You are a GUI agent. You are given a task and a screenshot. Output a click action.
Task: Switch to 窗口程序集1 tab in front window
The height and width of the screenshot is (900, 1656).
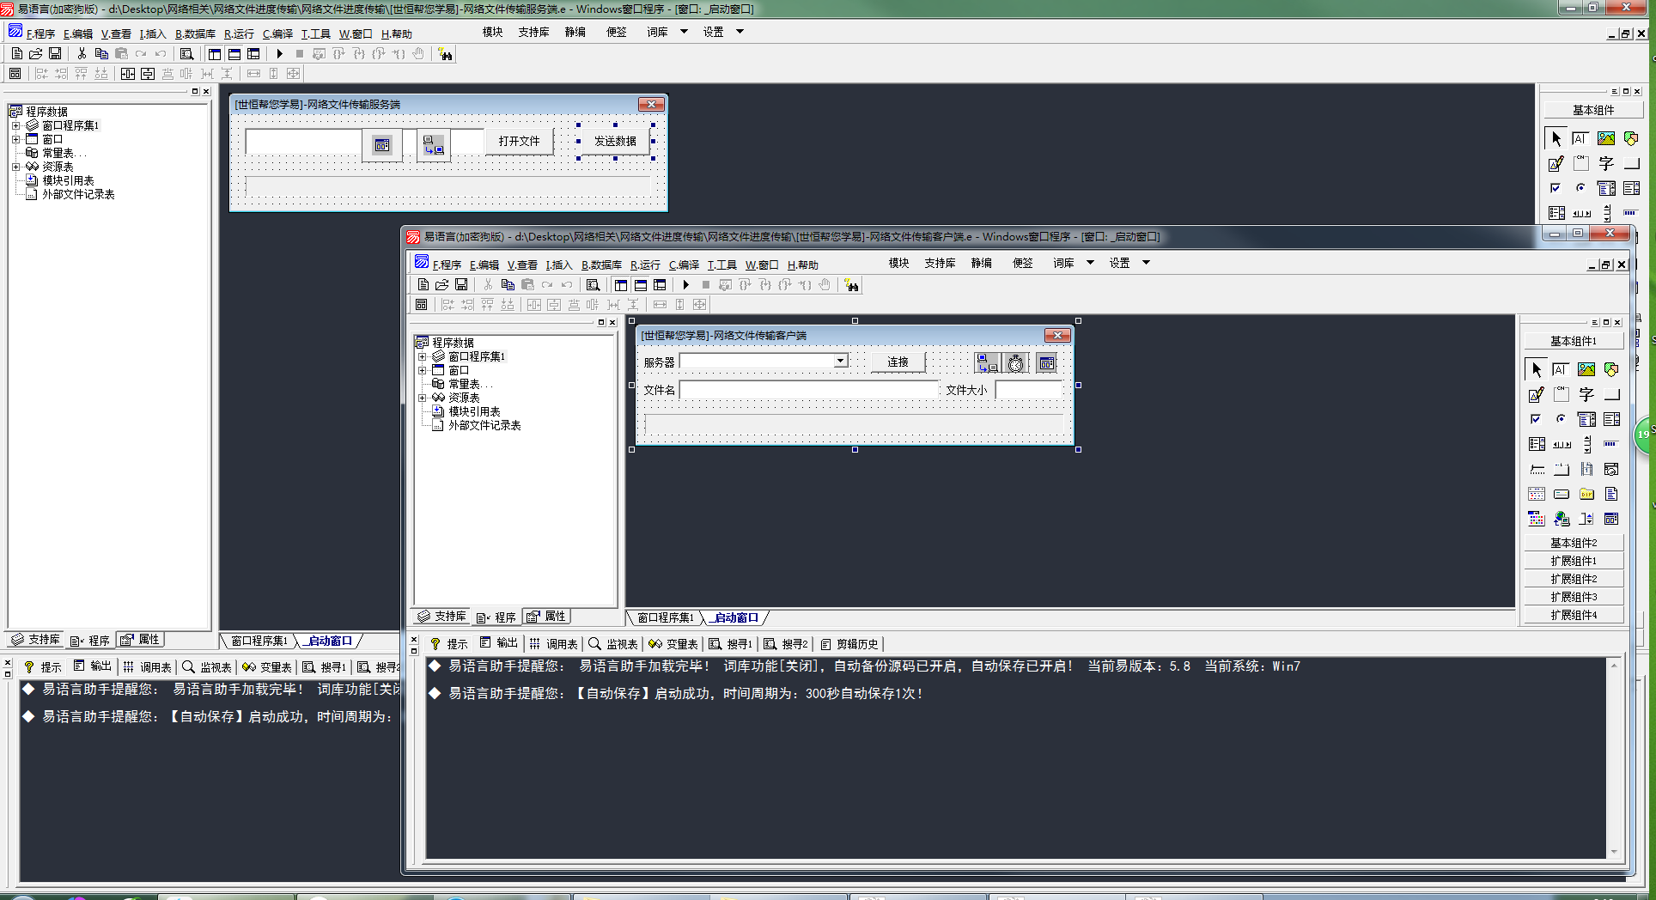(x=665, y=617)
